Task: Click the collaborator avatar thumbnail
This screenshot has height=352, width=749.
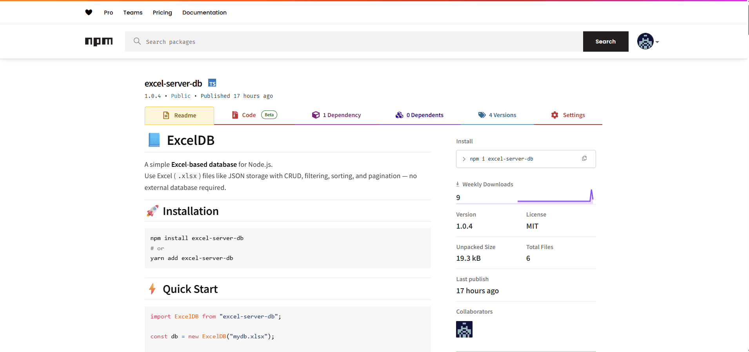Action: pyautogui.click(x=464, y=329)
